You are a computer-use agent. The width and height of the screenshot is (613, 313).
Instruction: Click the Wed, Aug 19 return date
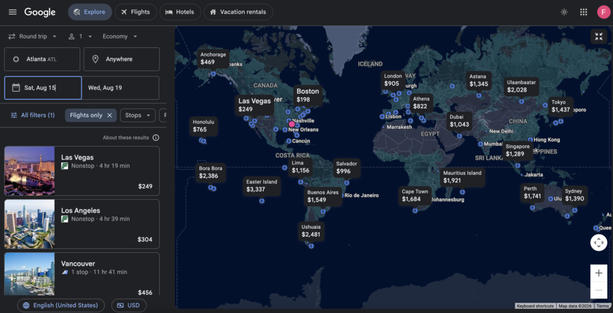click(x=120, y=88)
